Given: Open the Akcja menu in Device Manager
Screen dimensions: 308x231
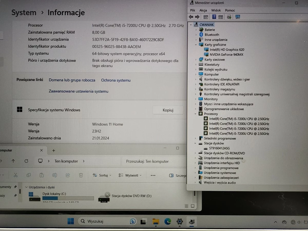Looking at the screenshot, I should [203, 10].
